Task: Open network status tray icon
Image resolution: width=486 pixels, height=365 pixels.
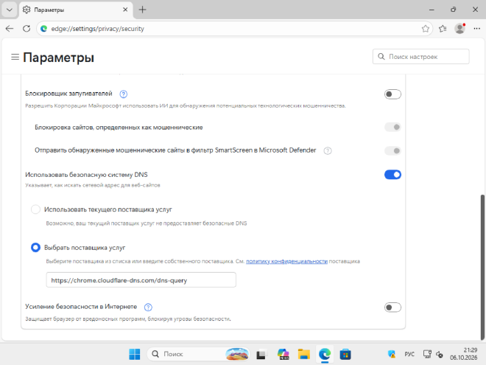Action: coord(427,354)
